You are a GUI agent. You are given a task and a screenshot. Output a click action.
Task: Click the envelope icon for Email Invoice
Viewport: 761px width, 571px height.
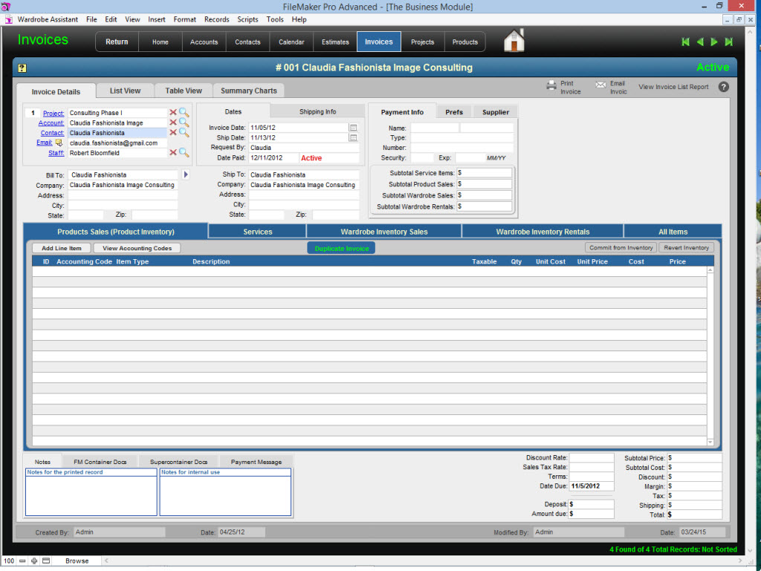pos(600,85)
